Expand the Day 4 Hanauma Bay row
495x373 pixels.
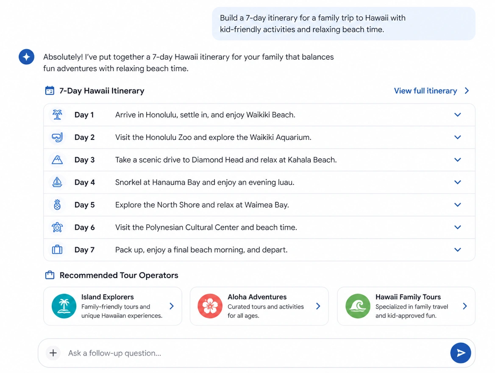457,182
